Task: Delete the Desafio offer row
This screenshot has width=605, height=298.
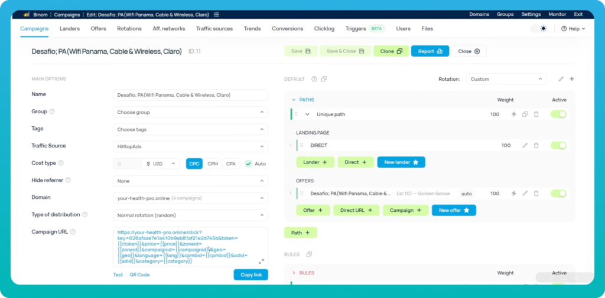Action: [536, 194]
